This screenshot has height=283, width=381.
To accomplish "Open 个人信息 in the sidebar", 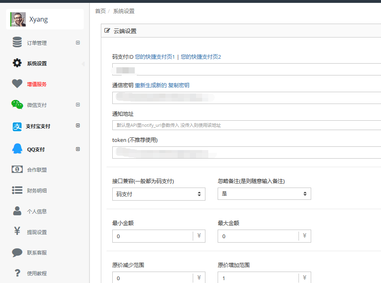I will coord(37,211).
